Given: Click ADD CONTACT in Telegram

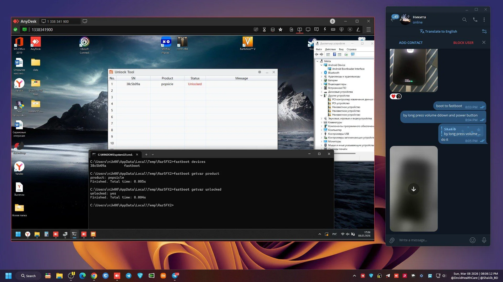Looking at the screenshot, I should (x=411, y=43).
